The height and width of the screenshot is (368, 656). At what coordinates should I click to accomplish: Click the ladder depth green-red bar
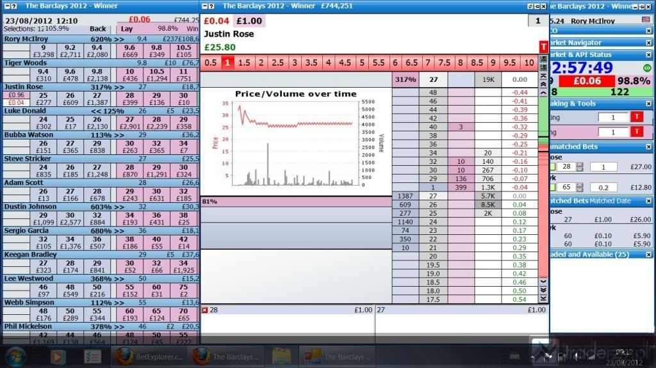pos(543,186)
